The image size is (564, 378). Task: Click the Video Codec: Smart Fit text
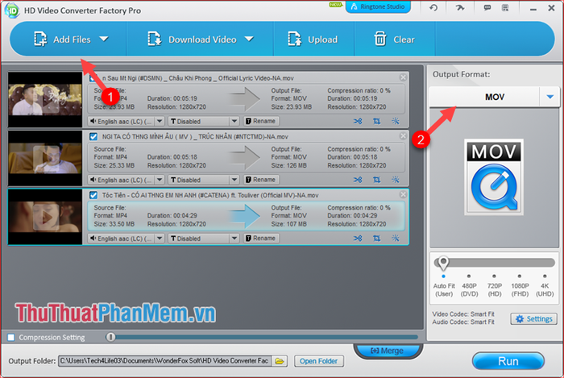[x=463, y=314]
